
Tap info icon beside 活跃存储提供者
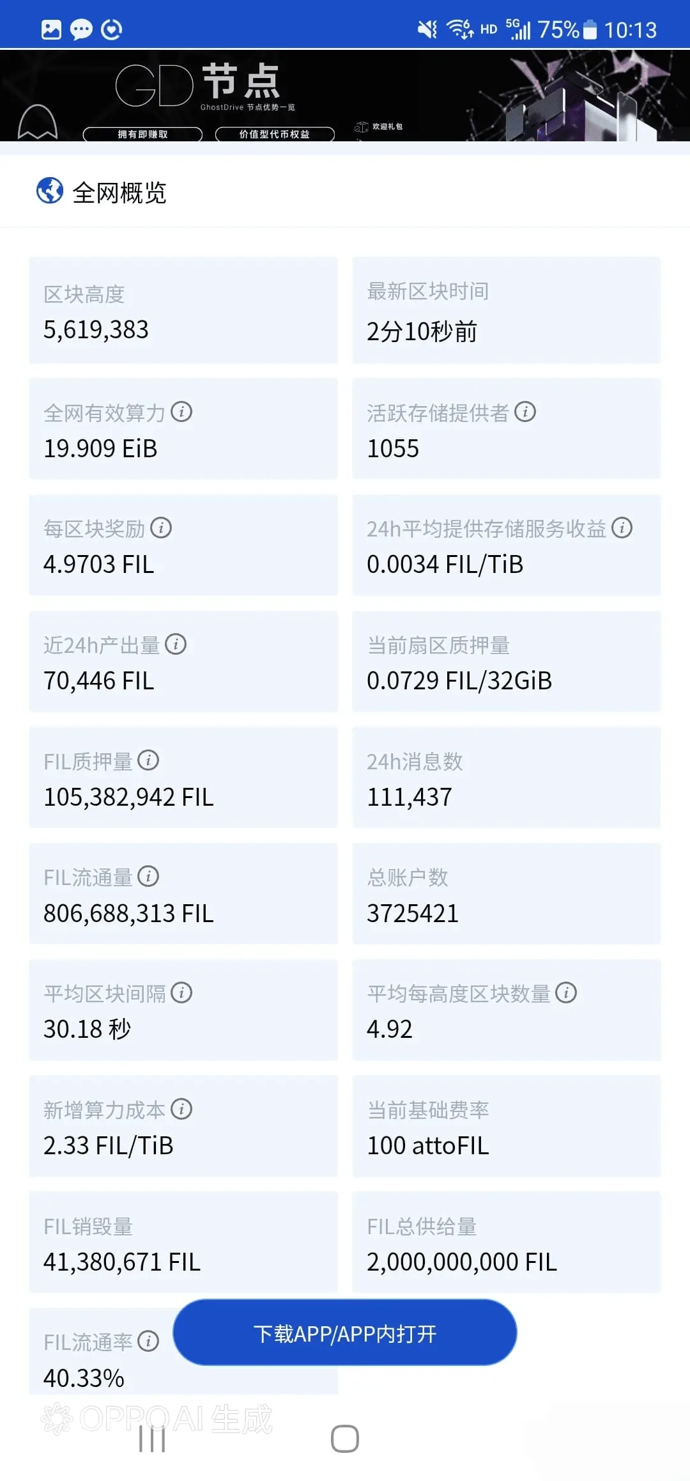point(525,412)
